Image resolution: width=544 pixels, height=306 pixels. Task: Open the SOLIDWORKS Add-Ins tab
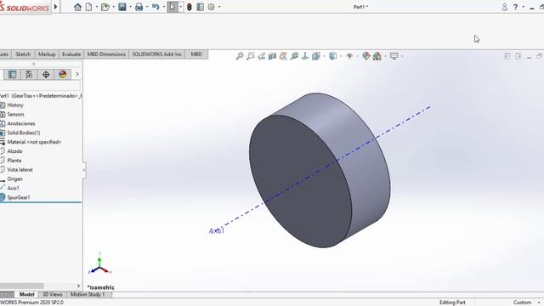point(156,54)
